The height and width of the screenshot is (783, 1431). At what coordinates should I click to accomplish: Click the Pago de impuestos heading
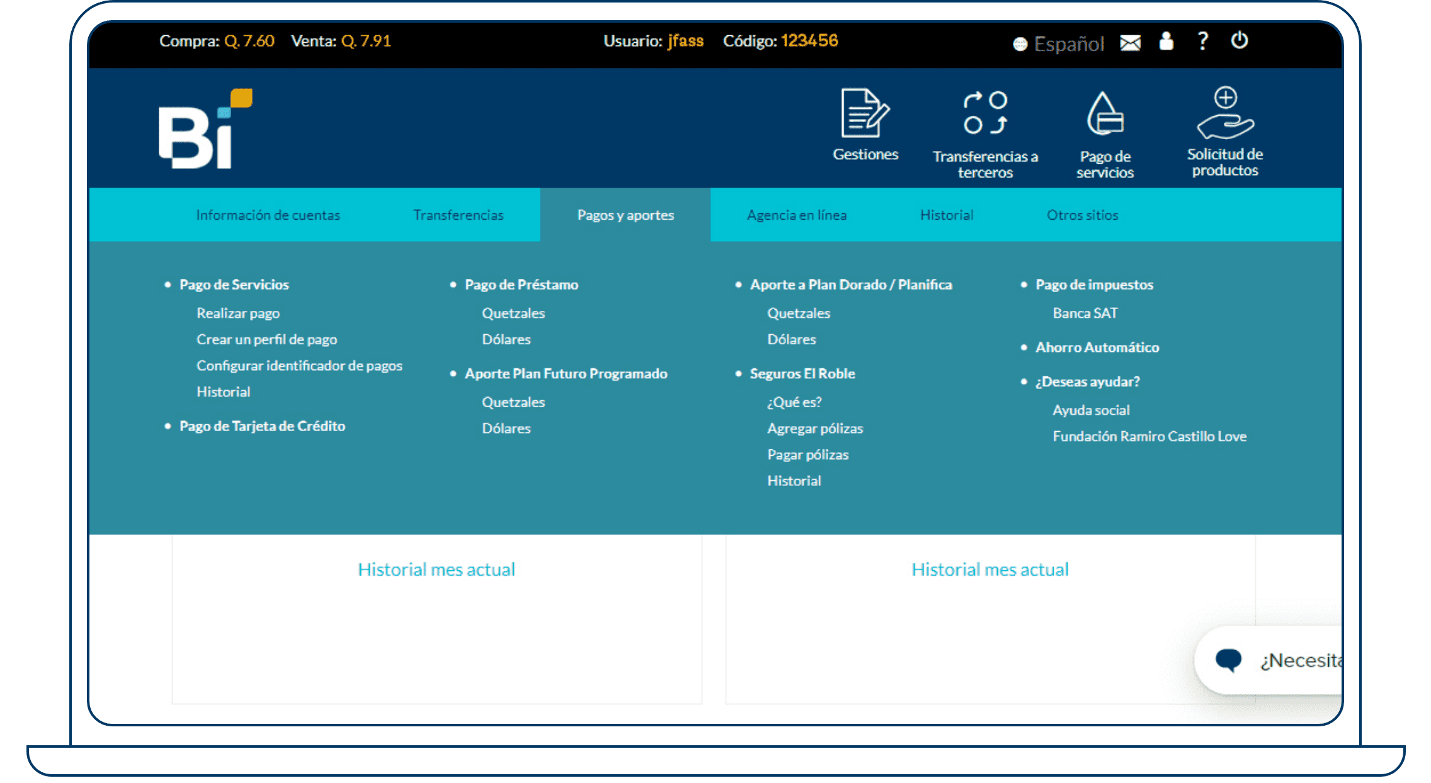point(1095,284)
